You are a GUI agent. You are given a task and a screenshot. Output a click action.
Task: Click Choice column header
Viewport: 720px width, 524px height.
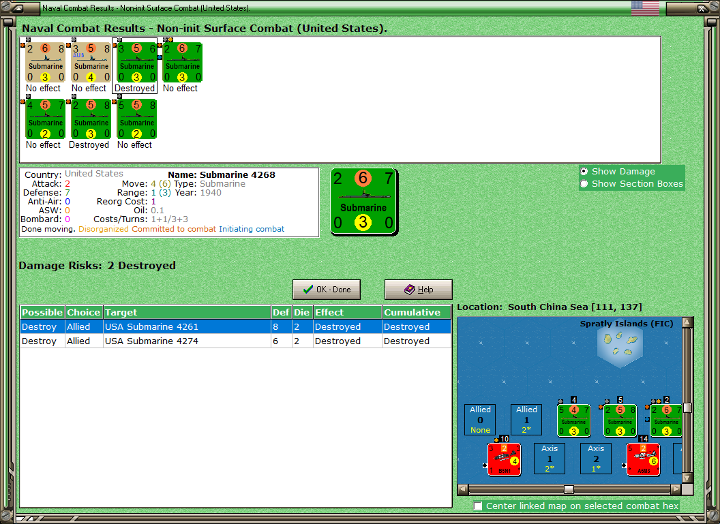(84, 312)
